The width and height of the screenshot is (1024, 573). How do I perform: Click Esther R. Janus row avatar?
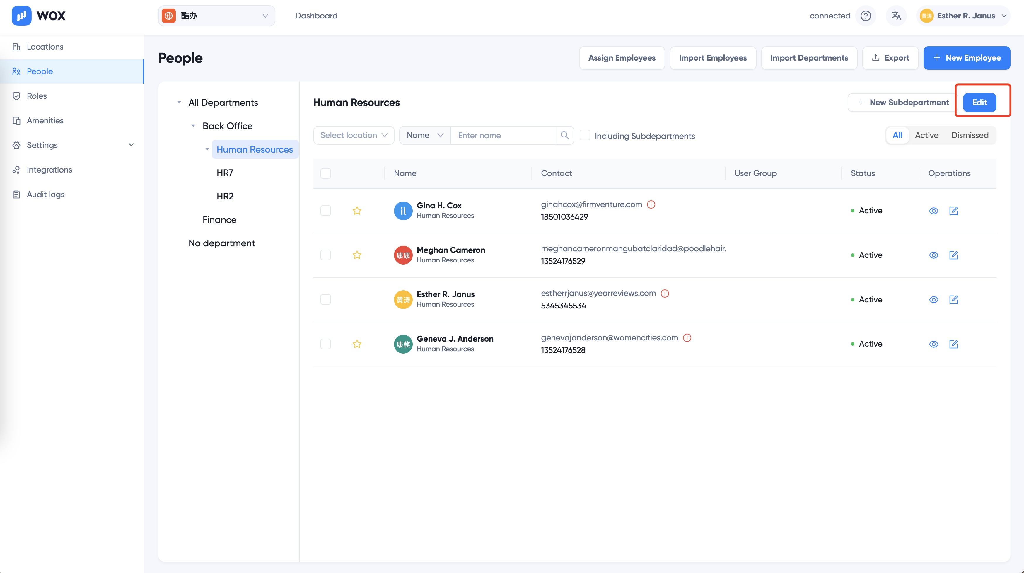[403, 299]
